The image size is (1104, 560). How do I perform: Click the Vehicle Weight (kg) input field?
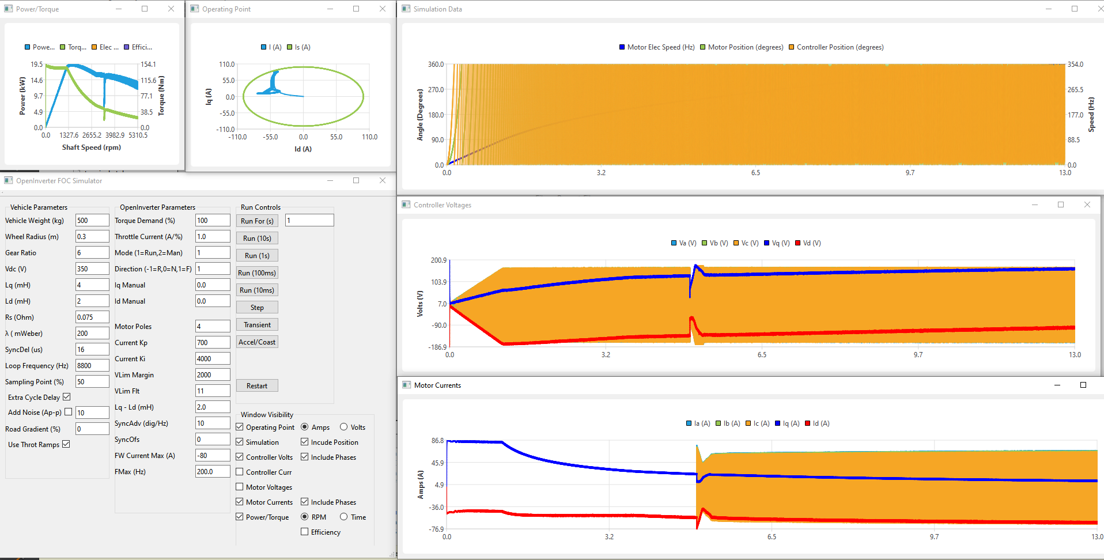pos(92,221)
